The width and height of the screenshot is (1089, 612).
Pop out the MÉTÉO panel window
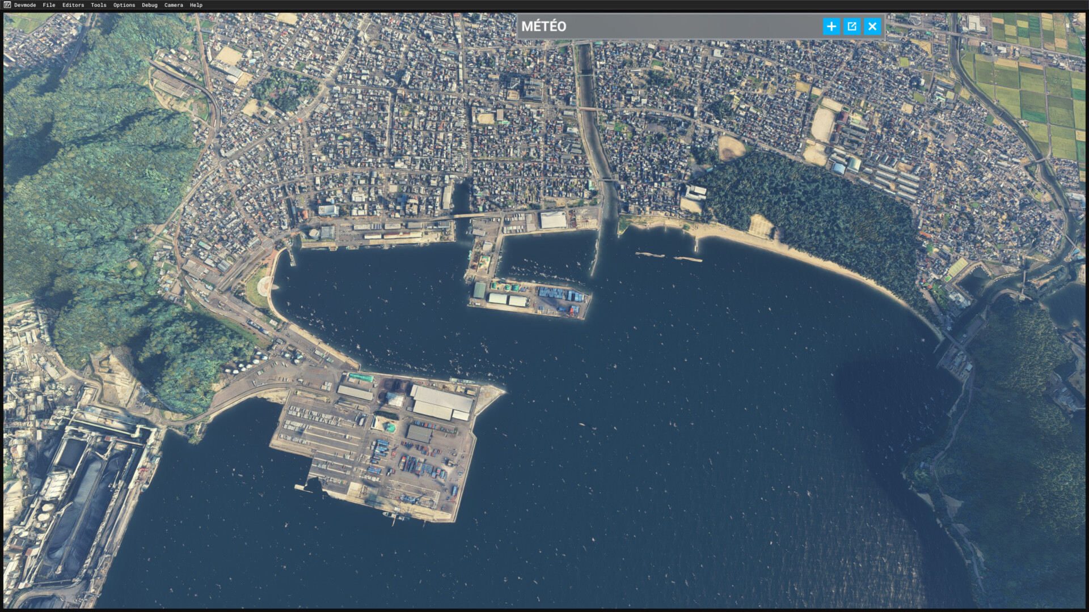tap(852, 26)
